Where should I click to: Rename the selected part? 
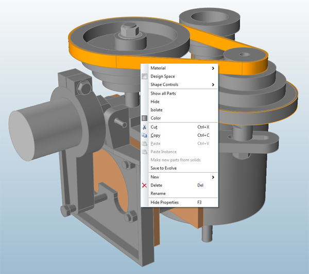158,193
